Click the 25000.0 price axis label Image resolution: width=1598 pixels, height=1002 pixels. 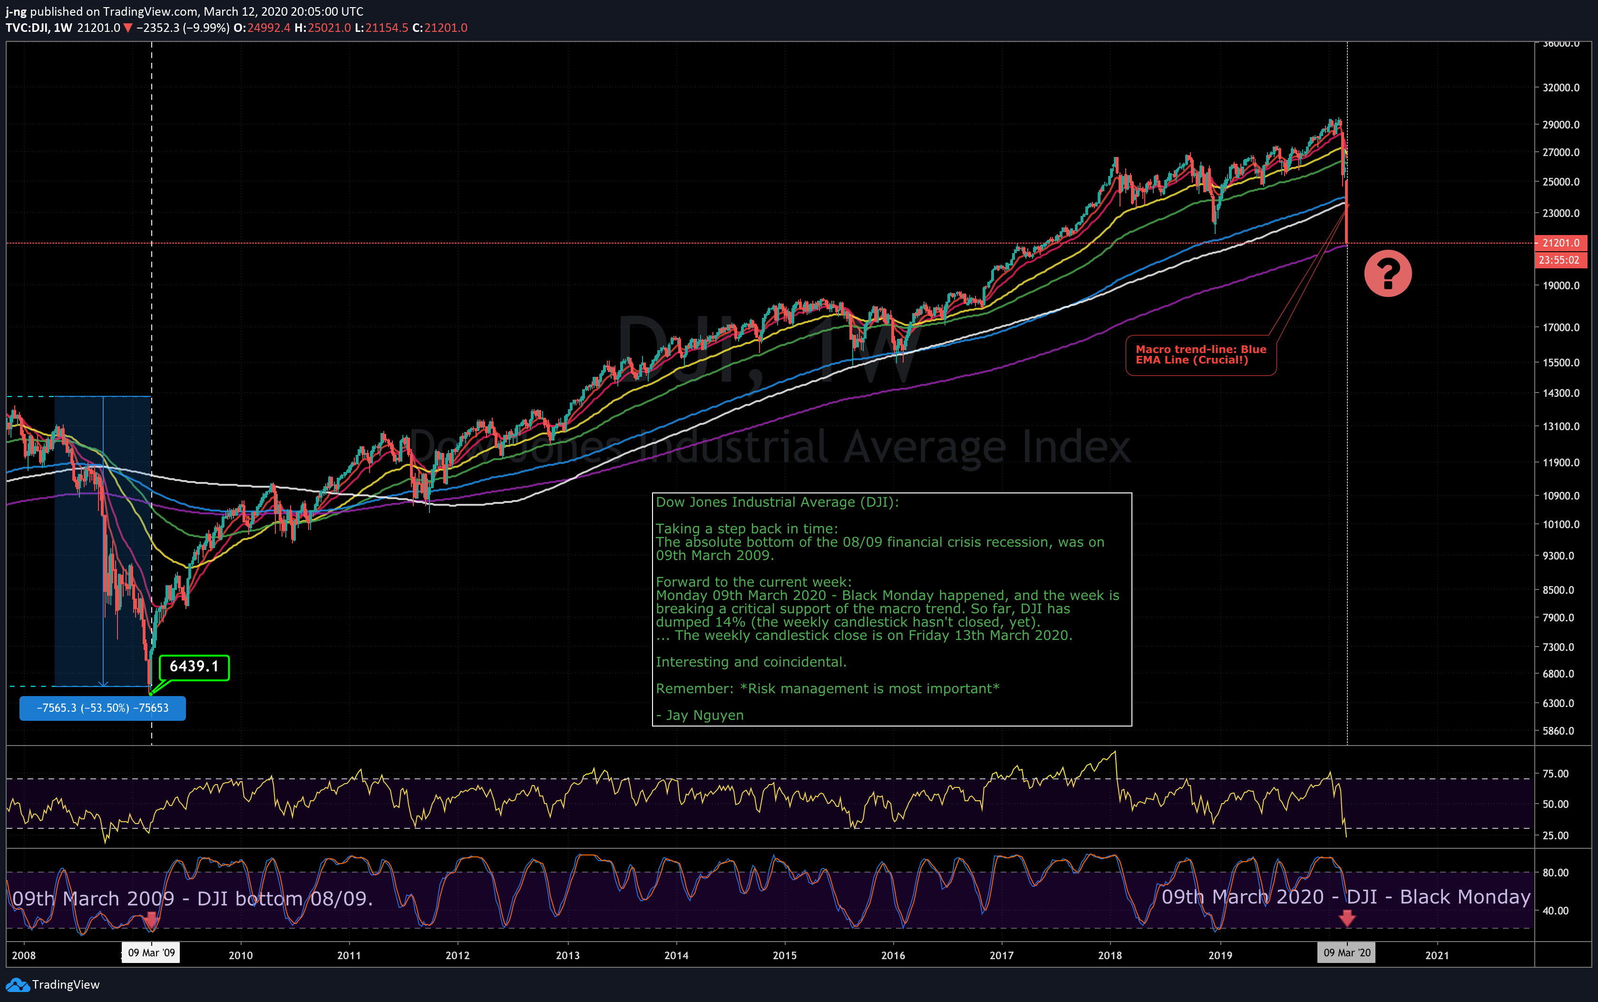point(1561,182)
